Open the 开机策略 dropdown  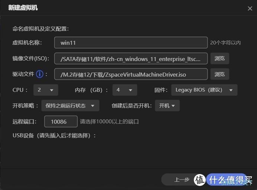[x=70, y=106]
